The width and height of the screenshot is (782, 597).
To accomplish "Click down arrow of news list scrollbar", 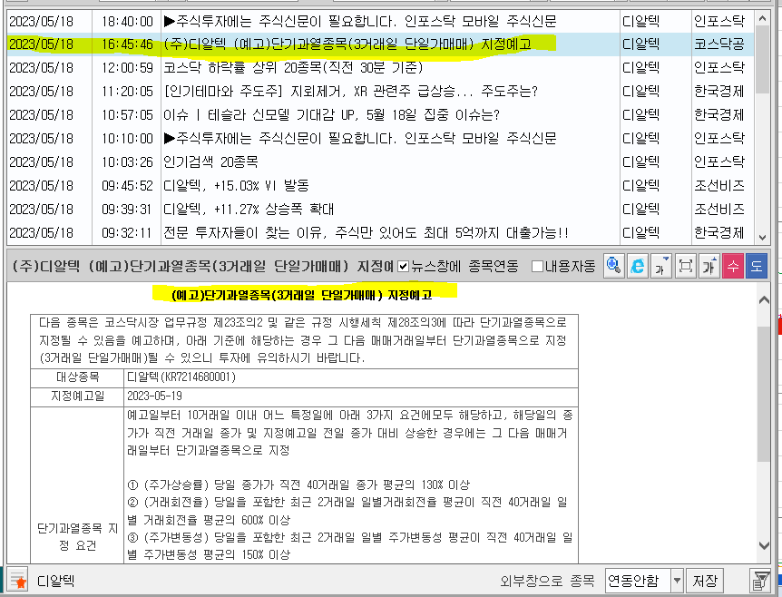I will (762, 237).
